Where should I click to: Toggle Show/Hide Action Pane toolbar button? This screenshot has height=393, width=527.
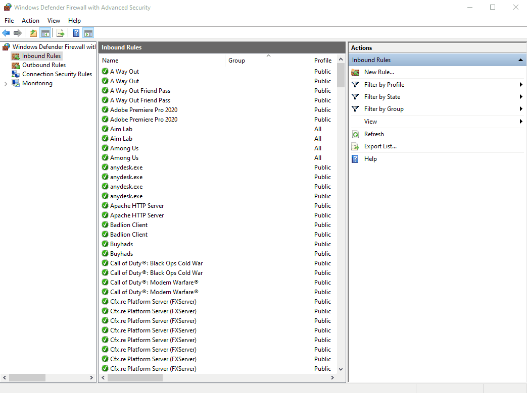click(x=88, y=33)
